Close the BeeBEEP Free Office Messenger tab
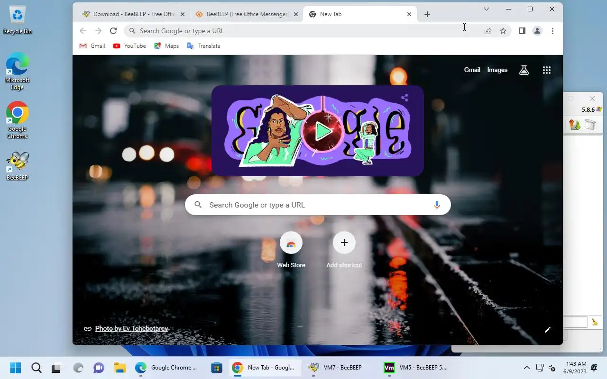Image resolution: width=607 pixels, height=379 pixels. (x=296, y=14)
